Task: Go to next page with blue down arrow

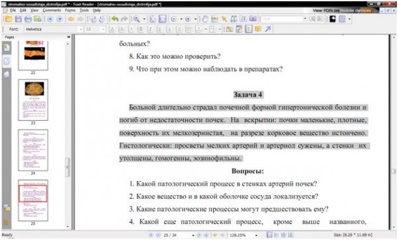Action: tap(60, 19)
